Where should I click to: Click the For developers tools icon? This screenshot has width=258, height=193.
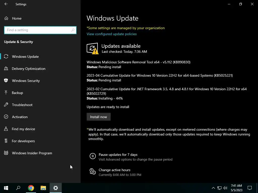tap(6, 141)
